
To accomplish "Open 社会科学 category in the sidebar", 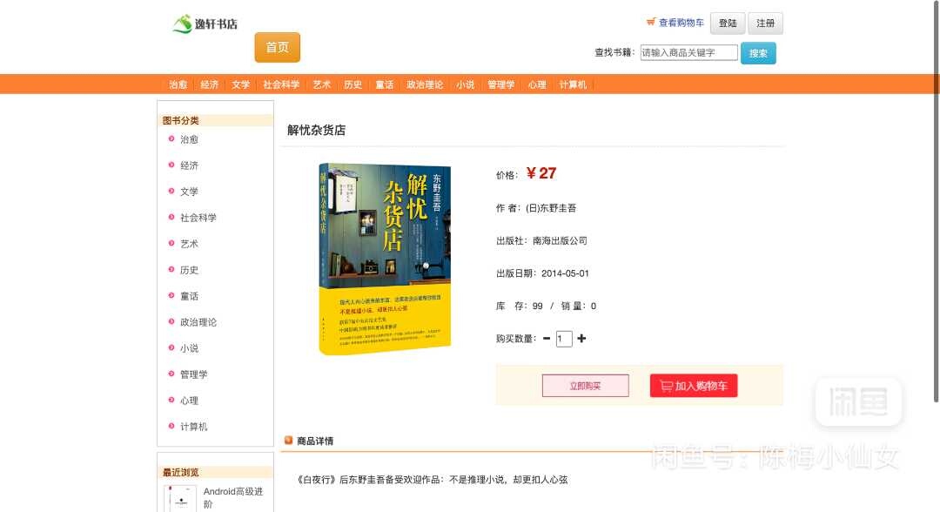I will tap(198, 218).
